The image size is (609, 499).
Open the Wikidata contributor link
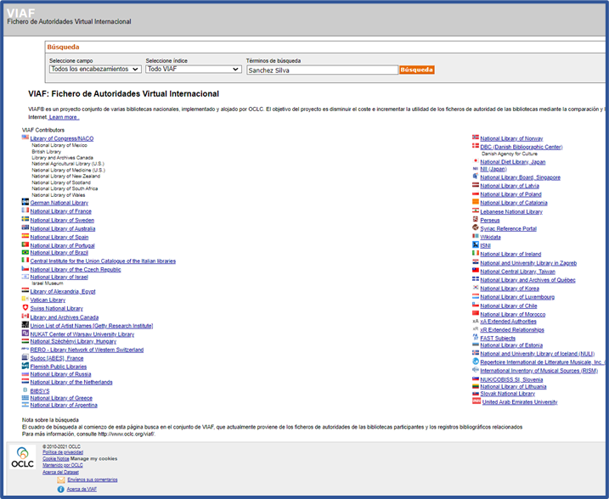(x=492, y=238)
